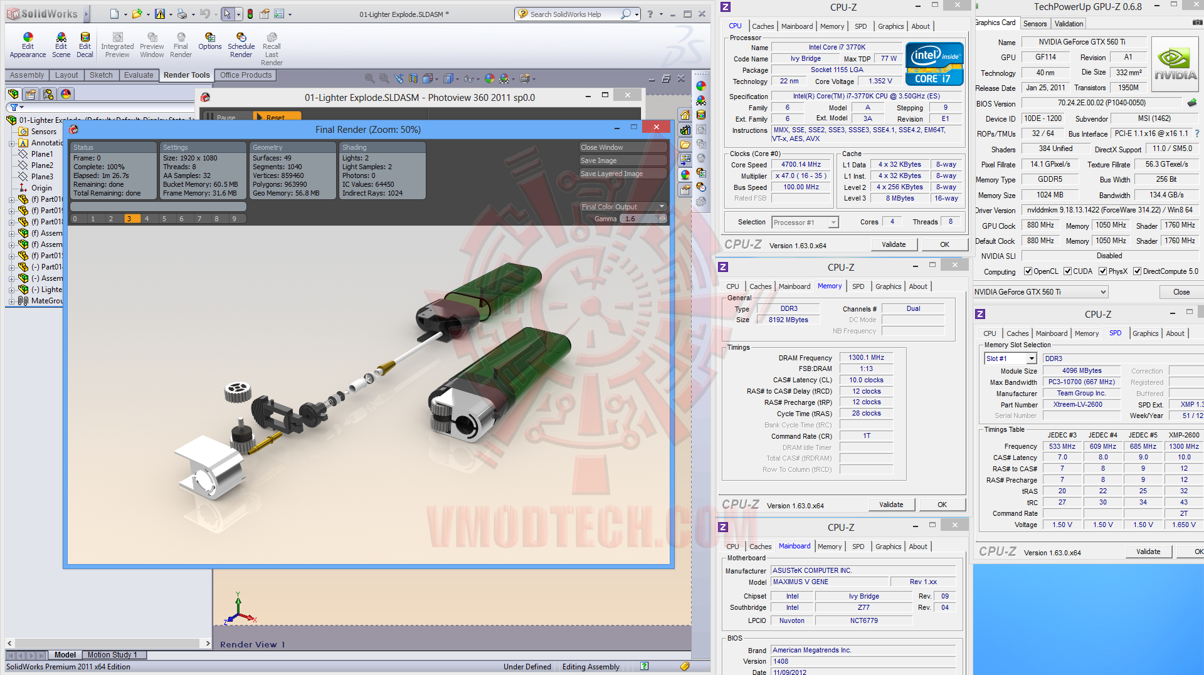Image resolution: width=1204 pixels, height=675 pixels.
Task: Open render Options in the SolidWorks ribbon
Action: (x=210, y=42)
